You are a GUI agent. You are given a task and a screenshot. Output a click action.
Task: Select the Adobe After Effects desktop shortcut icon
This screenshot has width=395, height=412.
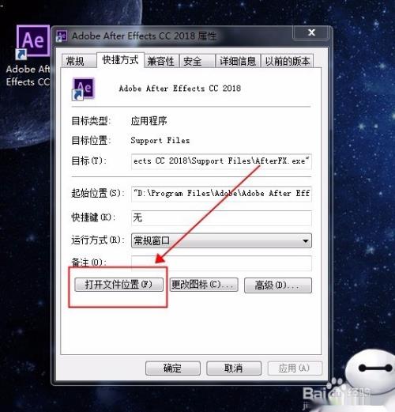click(x=32, y=42)
